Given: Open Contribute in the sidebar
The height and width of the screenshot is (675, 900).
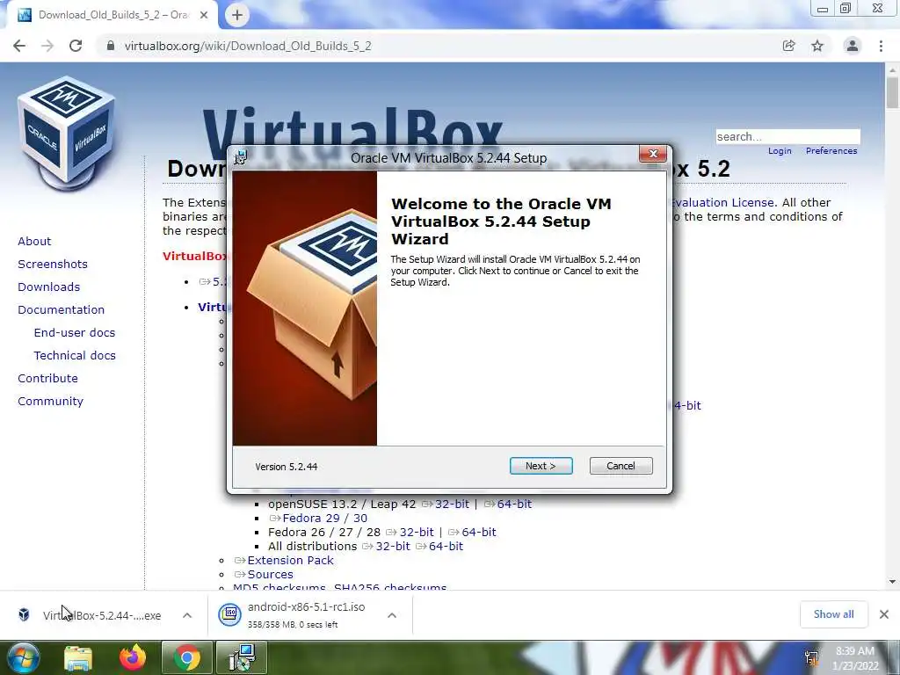Looking at the screenshot, I should (47, 378).
